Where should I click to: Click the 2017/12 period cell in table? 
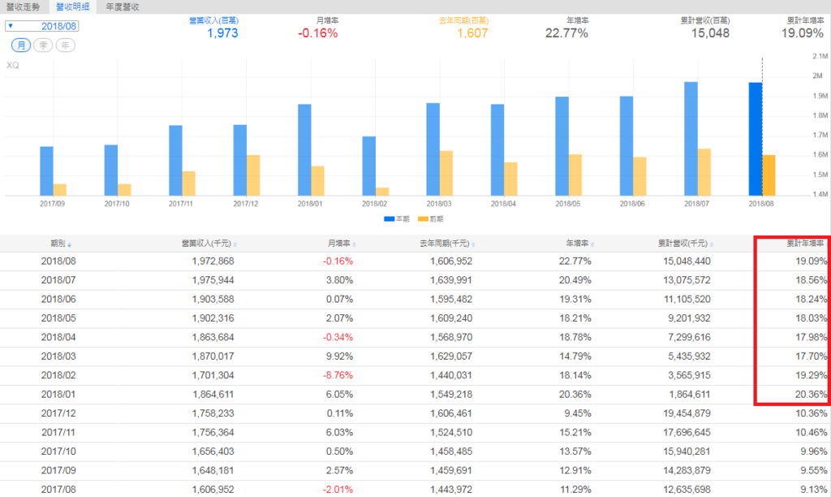tap(58, 413)
